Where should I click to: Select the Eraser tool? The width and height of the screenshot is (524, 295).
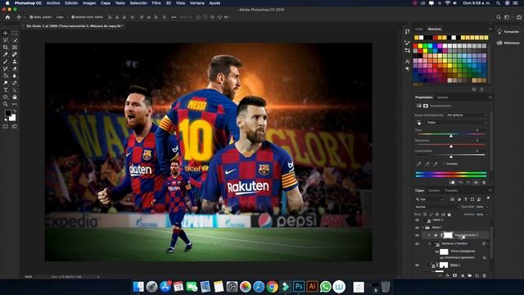tap(15, 69)
